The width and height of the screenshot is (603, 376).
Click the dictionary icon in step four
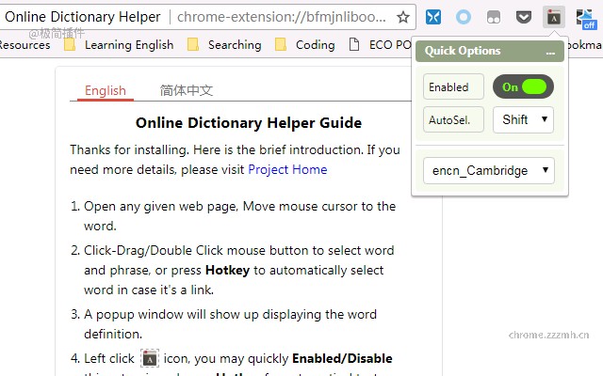click(150, 358)
